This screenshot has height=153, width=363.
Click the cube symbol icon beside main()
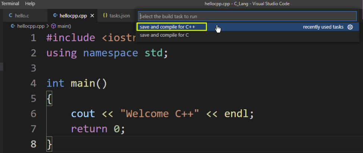point(53,26)
